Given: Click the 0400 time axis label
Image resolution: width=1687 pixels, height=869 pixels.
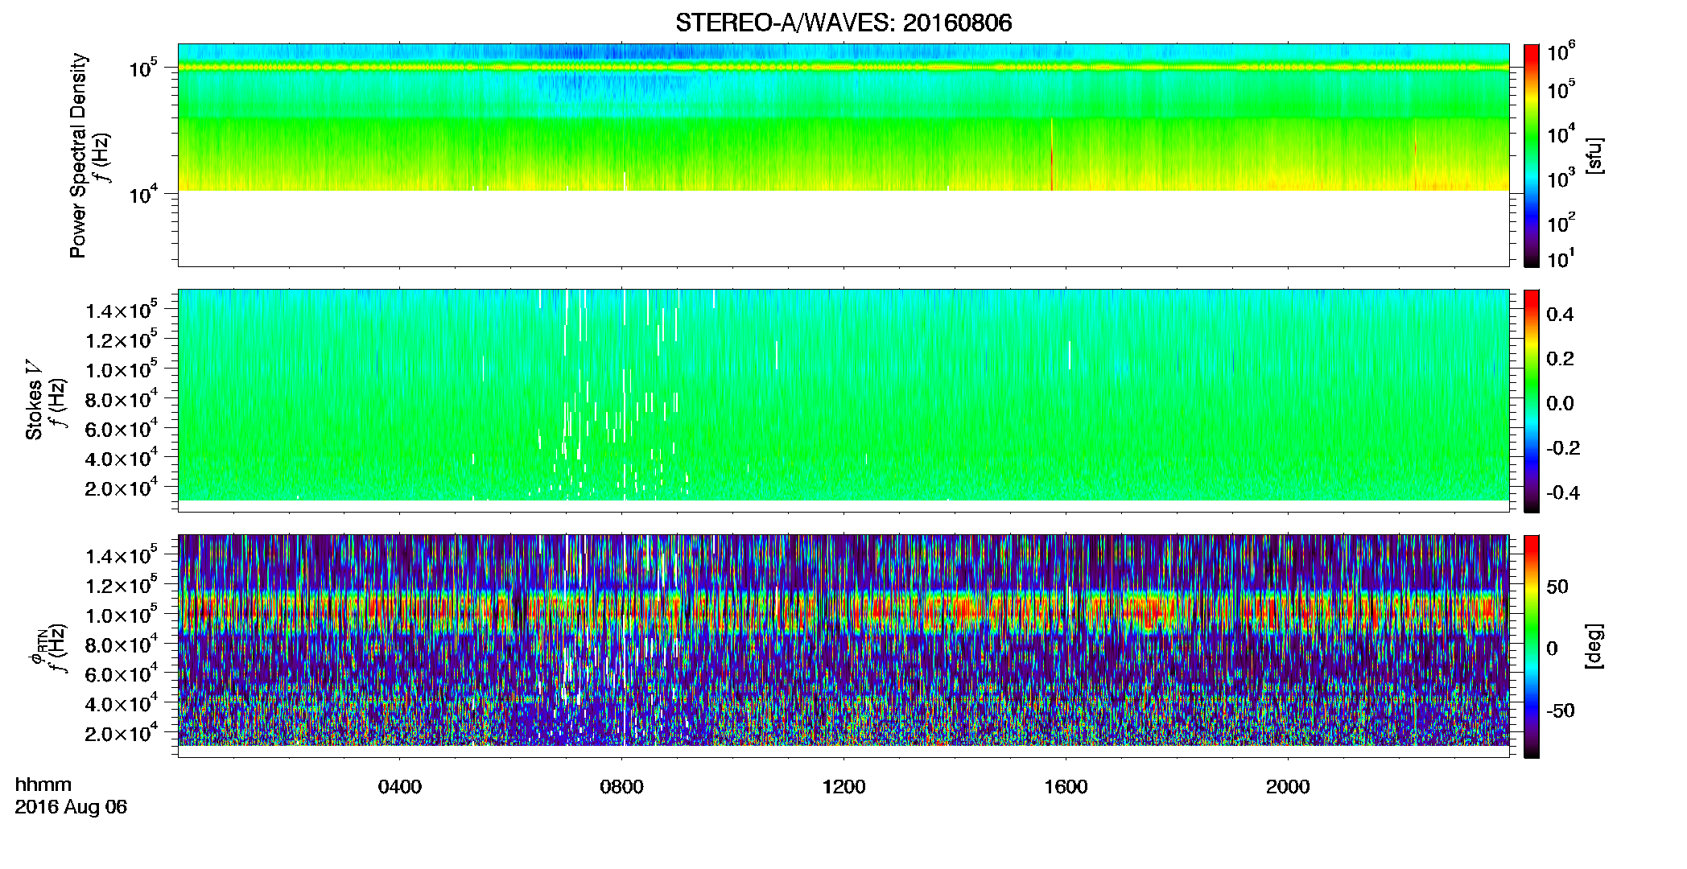Looking at the screenshot, I should click(x=400, y=787).
